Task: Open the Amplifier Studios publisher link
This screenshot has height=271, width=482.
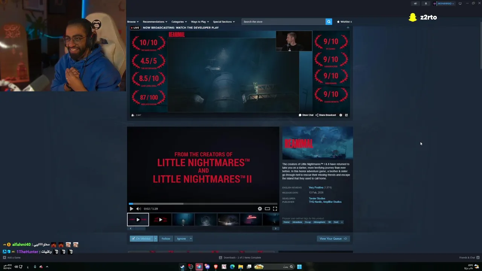Action: coord(332,202)
